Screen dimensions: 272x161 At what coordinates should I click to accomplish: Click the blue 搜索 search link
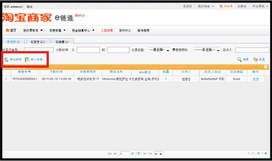[246, 60]
